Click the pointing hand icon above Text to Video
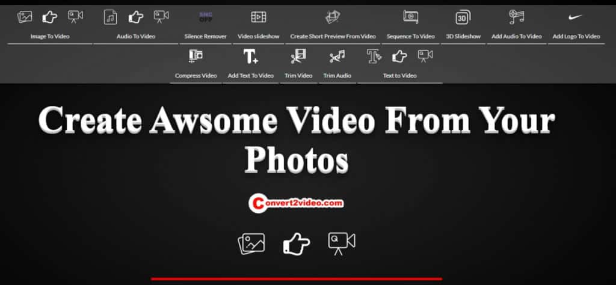Viewport: 616px width, 285px height. coord(399,56)
